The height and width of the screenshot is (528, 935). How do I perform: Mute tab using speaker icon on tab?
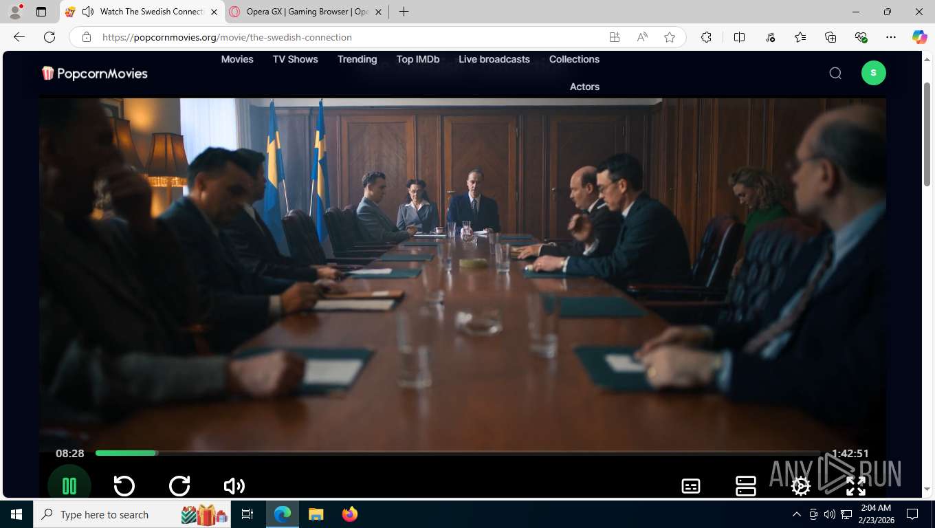coord(87,12)
